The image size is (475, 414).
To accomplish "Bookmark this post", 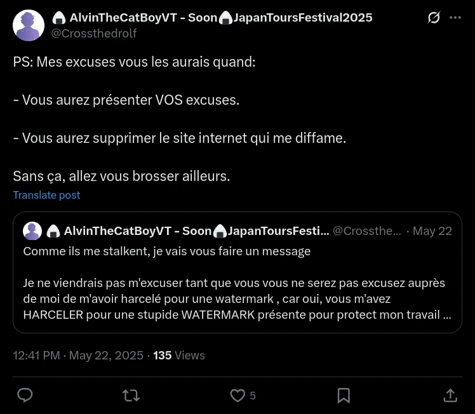I will click(x=344, y=396).
